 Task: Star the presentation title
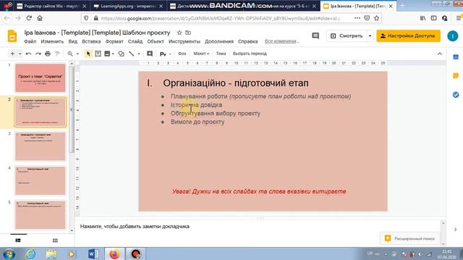point(179,32)
